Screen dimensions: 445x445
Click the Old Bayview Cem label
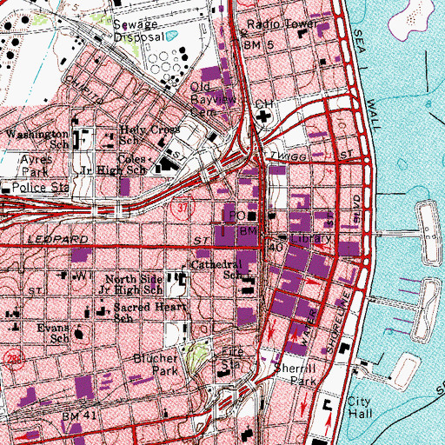pyautogui.click(x=213, y=99)
